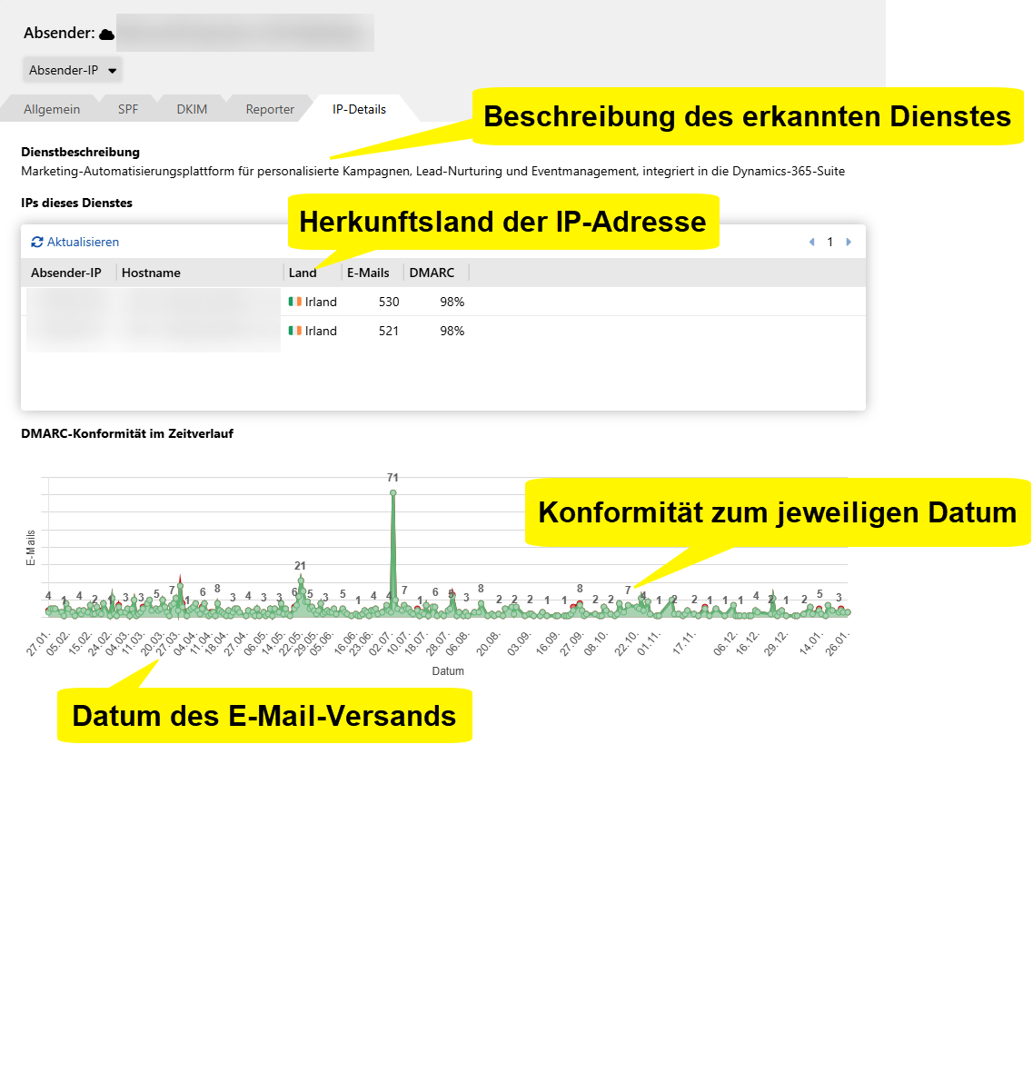
Task: Sort table by Hostname column header
Action: tap(151, 273)
